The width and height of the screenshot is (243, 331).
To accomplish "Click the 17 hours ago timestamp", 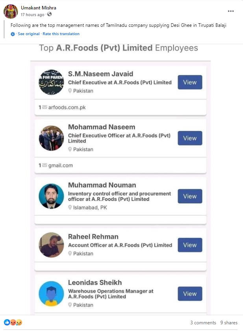I will click(x=32, y=15).
